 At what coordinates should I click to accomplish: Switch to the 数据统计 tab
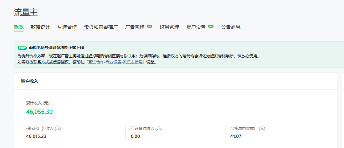click(41, 27)
